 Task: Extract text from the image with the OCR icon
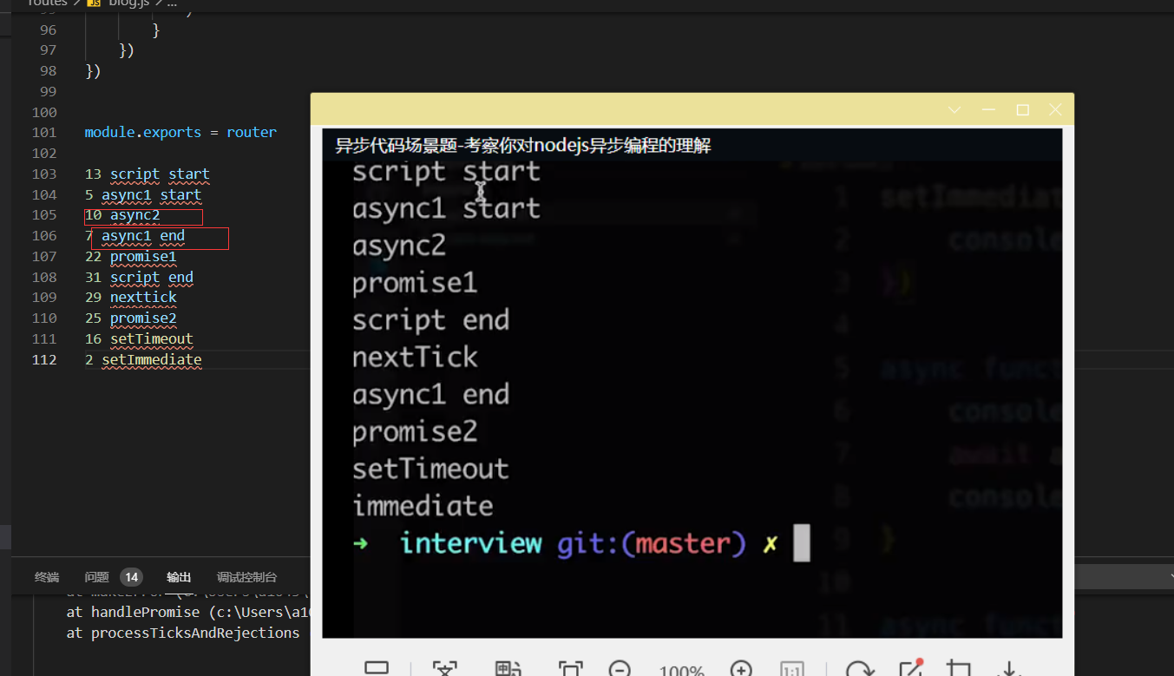point(444,669)
